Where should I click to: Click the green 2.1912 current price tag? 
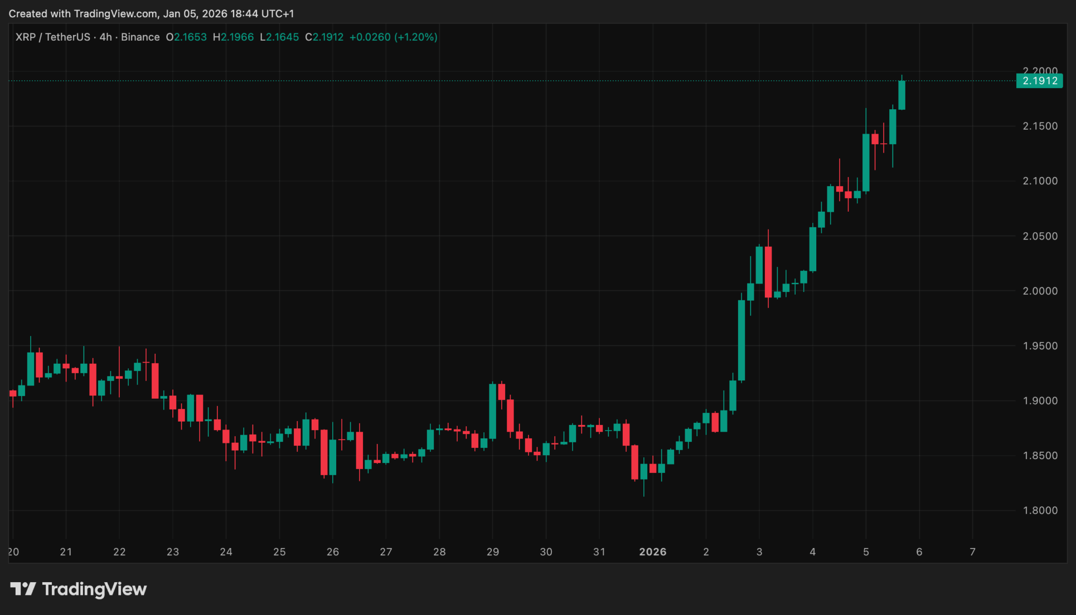(x=1039, y=81)
